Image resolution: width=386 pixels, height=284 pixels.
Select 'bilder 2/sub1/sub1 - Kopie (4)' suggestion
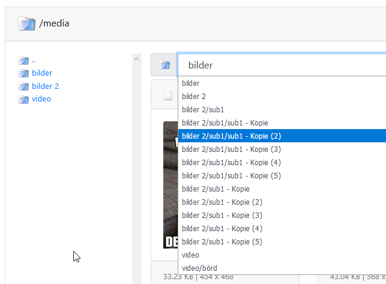[282, 162]
